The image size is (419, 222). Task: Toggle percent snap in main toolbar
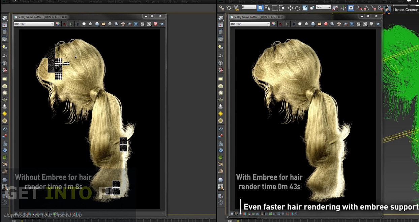tap(373, 8)
